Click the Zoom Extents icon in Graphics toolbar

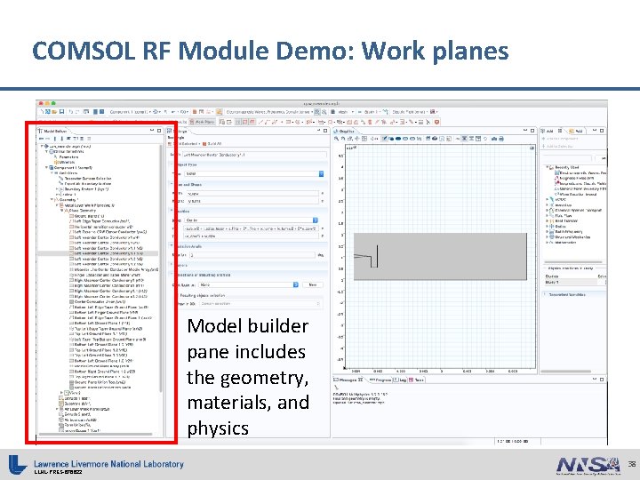click(x=357, y=139)
